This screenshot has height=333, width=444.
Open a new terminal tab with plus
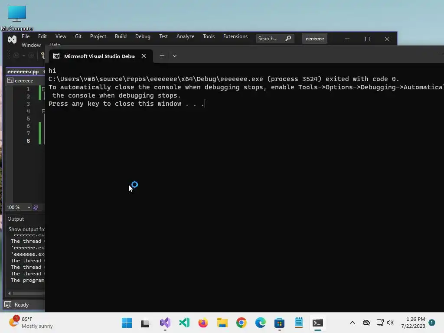[162, 56]
